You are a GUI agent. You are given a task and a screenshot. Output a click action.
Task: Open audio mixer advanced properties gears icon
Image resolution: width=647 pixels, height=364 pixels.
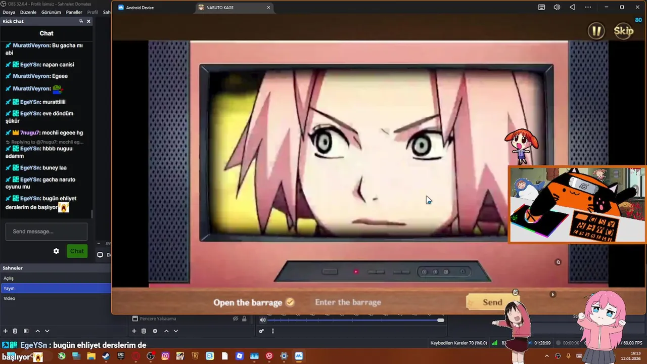(x=261, y=331)
